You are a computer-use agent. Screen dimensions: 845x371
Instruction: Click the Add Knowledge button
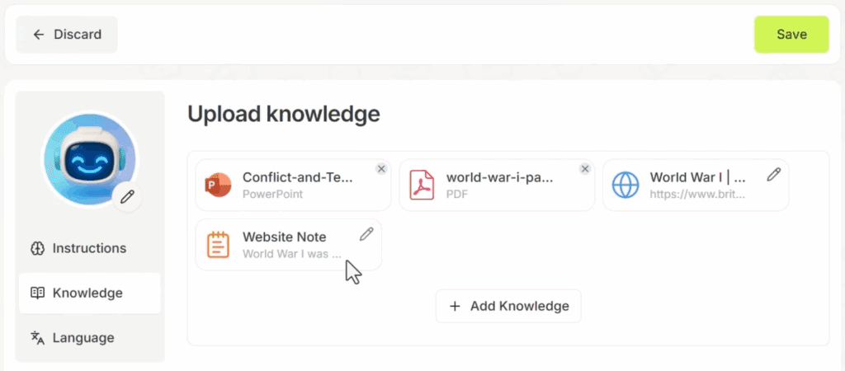[x=508, y=306]
